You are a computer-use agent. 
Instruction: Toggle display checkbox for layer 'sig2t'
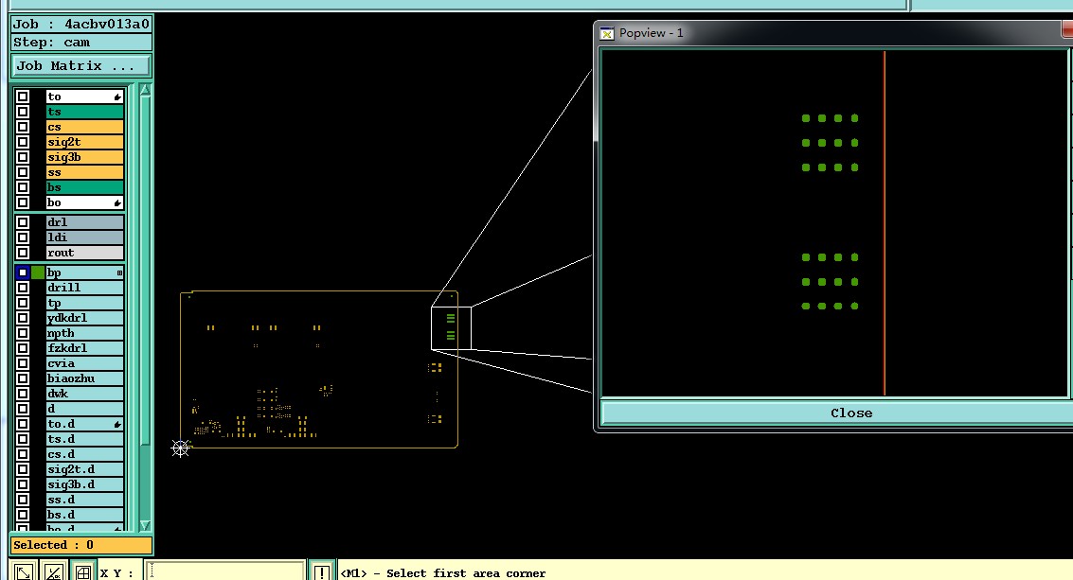(23, 142)
